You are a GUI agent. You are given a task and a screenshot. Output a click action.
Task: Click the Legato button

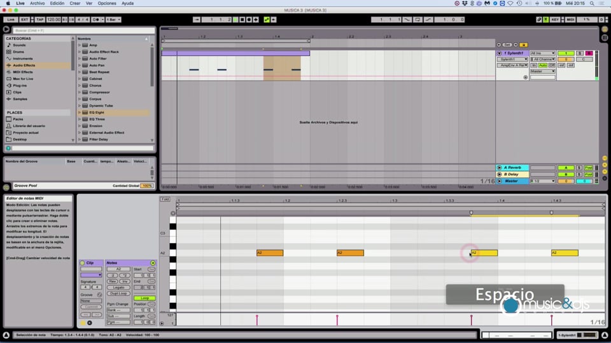point(118,287)
